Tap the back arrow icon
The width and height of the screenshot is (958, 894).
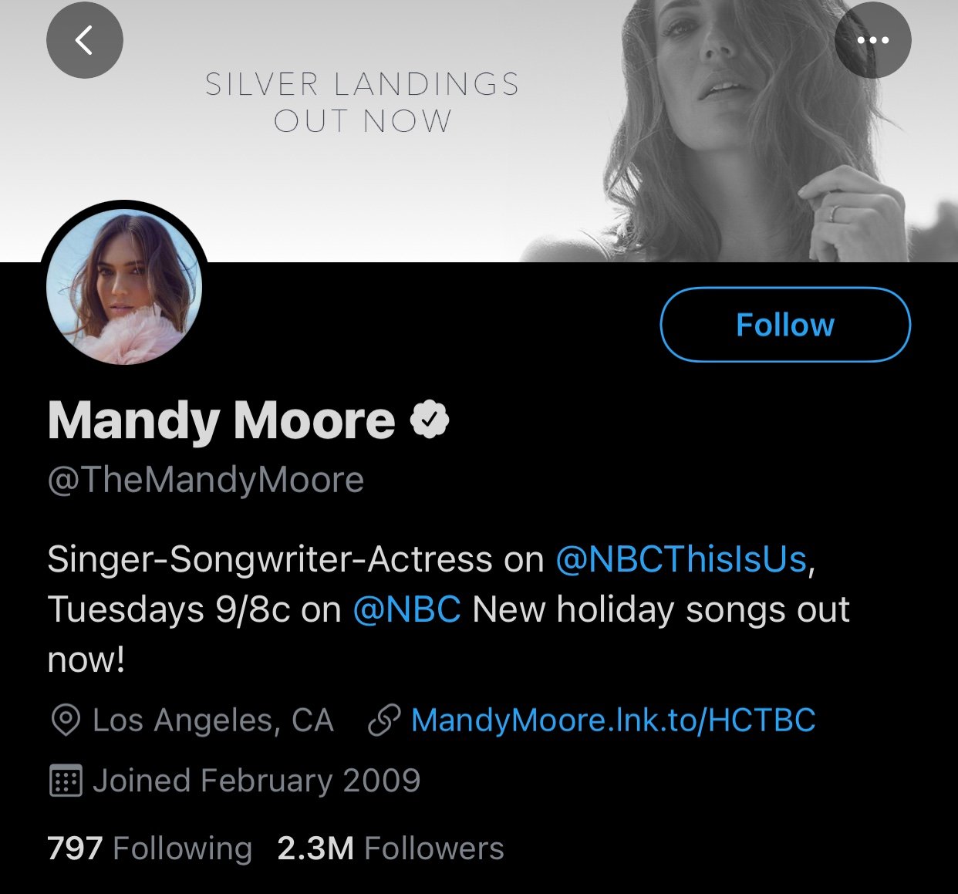tap(84, 40)
